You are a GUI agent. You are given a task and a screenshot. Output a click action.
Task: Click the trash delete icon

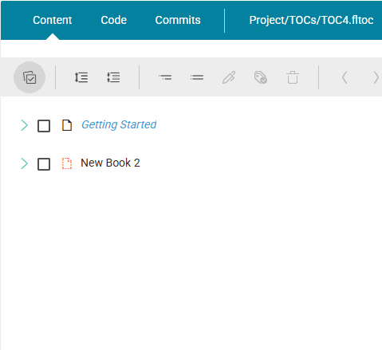click(x=293, y=77)
